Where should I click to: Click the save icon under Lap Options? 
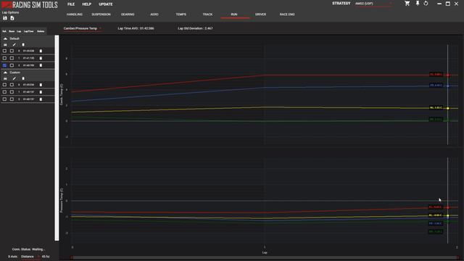pyautogui.click(x=5, y=18)
